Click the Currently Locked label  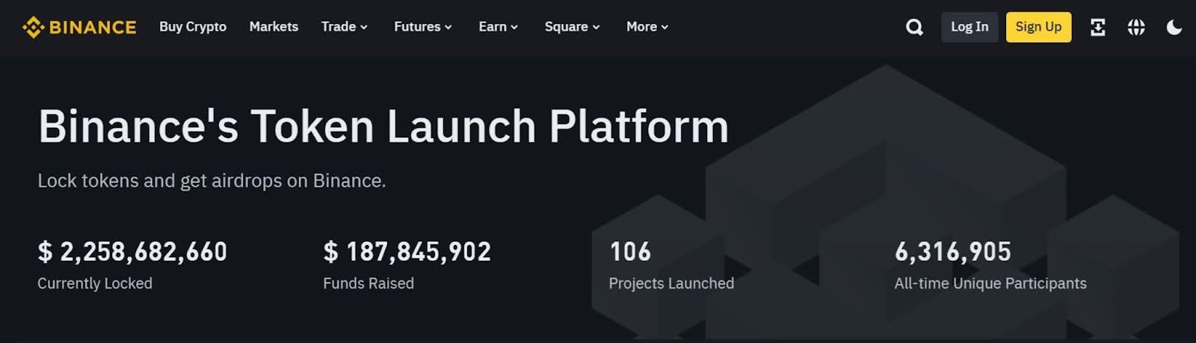pos(95,283)
